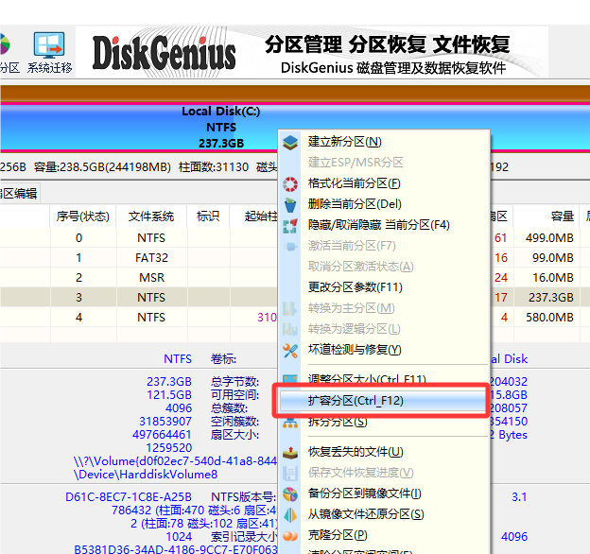Image resolution: width=590 pixels, height=554 pixels.
Task: Choose 拆分分区(S) menu entry
Action: [x=384, y=423]
